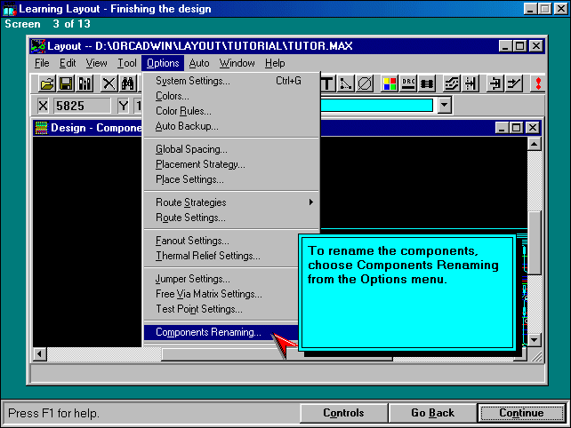Open the Auto menu

click(199, 63)
